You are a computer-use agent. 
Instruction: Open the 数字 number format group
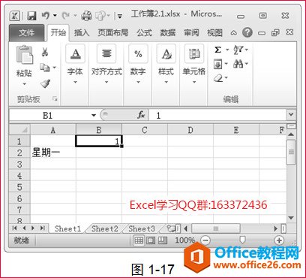point(138,64)
